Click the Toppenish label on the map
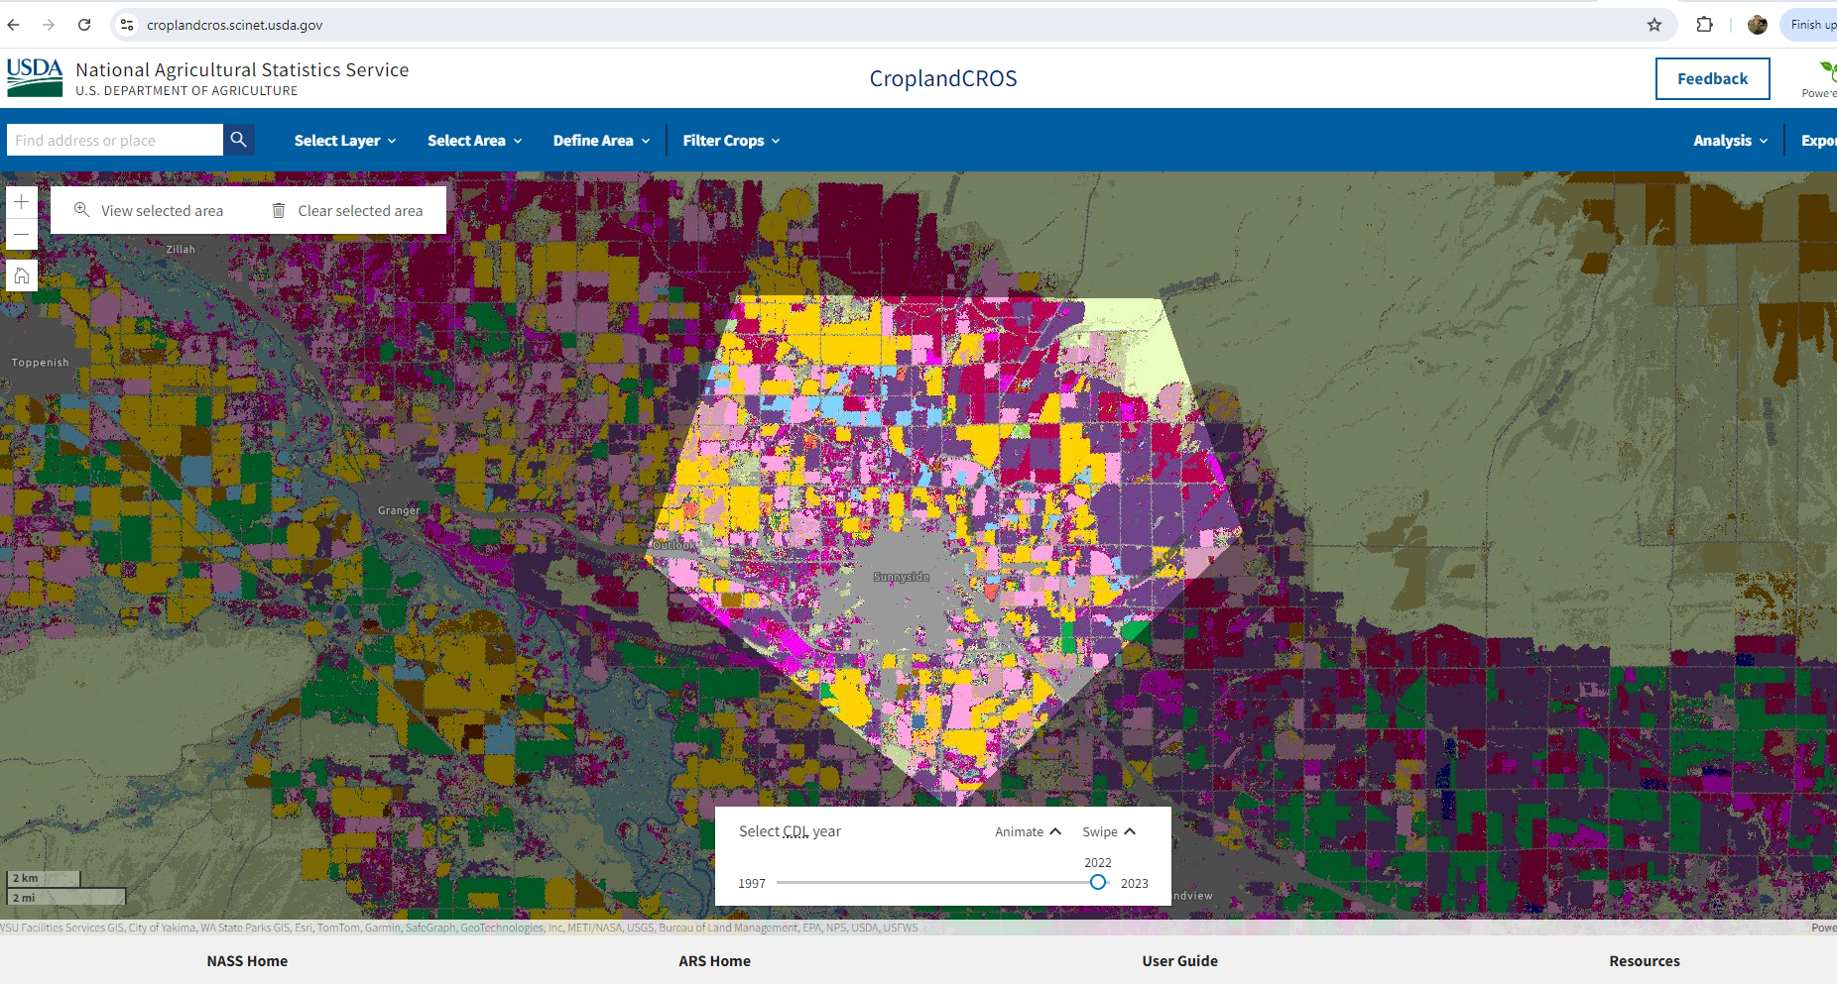Screen dimensions: 1837x984 (x=41, y=363)
